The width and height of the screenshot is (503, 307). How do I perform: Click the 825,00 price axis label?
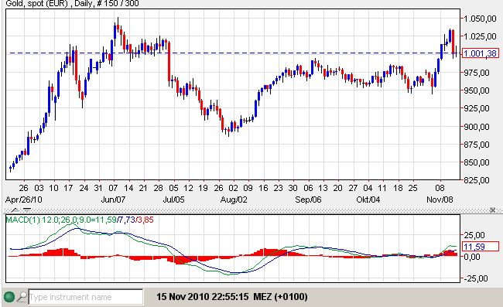pos(477,180)
